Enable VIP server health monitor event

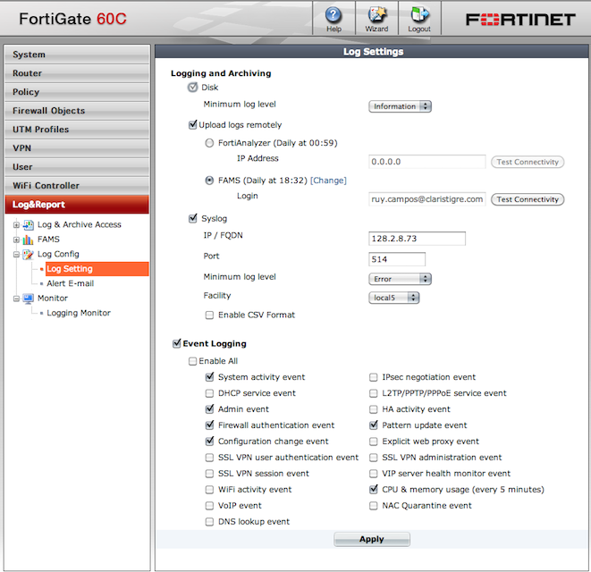pyautogui.click(x=373, y=474)
